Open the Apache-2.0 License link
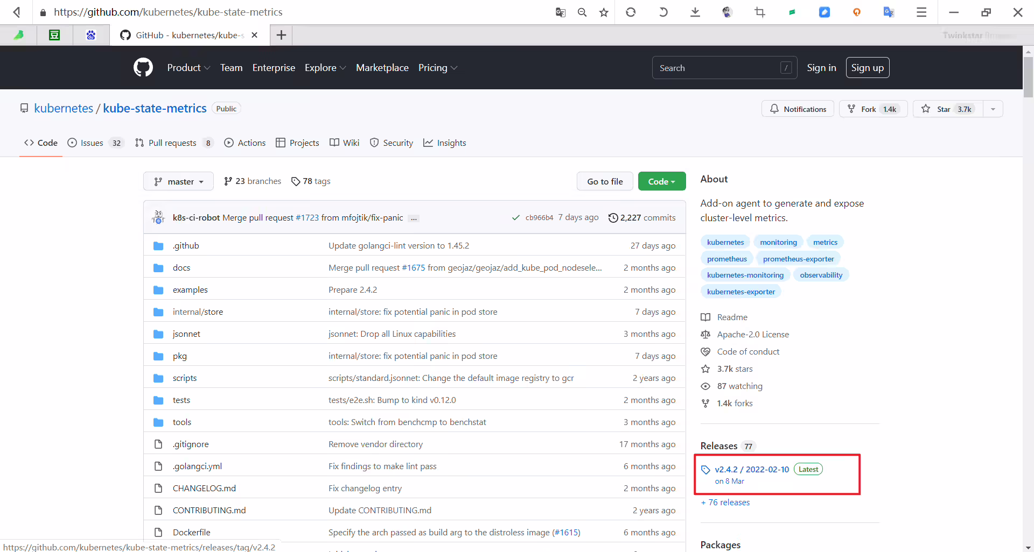 753,335
